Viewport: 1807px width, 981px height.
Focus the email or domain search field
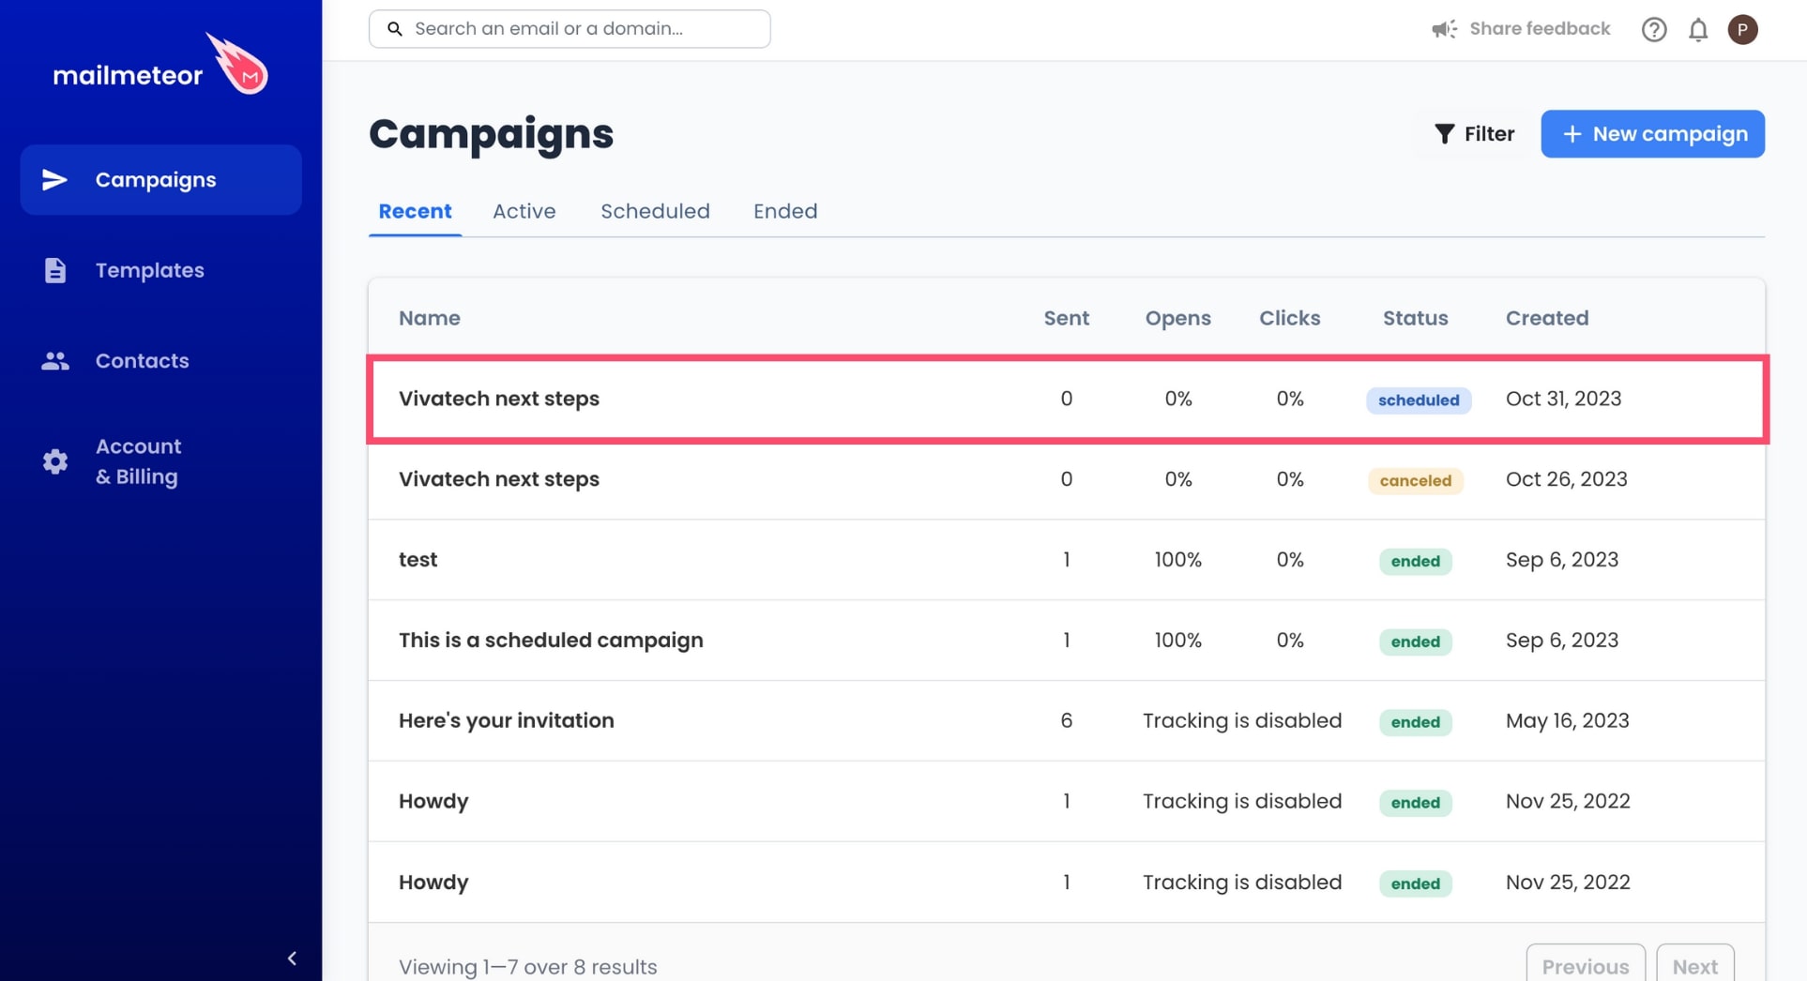[x=569, y=29]
